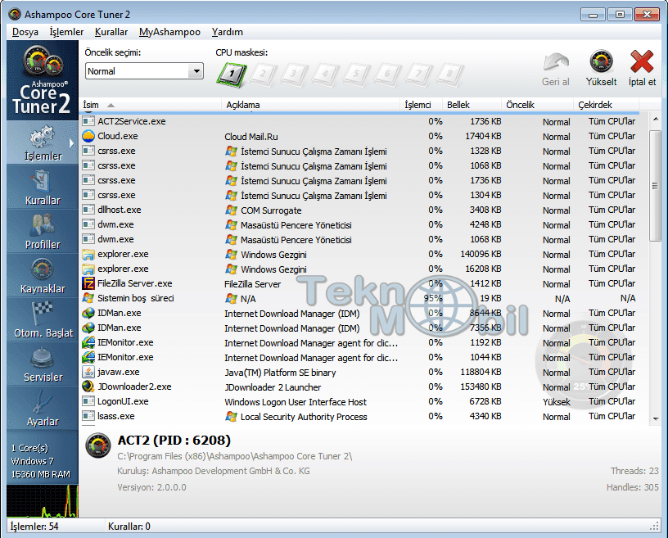Sort by the Bellek column header
This screenshot has height=538, width=668.
(472, 105)
